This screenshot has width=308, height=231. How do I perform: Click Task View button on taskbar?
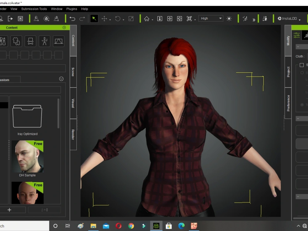click(67, 226)
